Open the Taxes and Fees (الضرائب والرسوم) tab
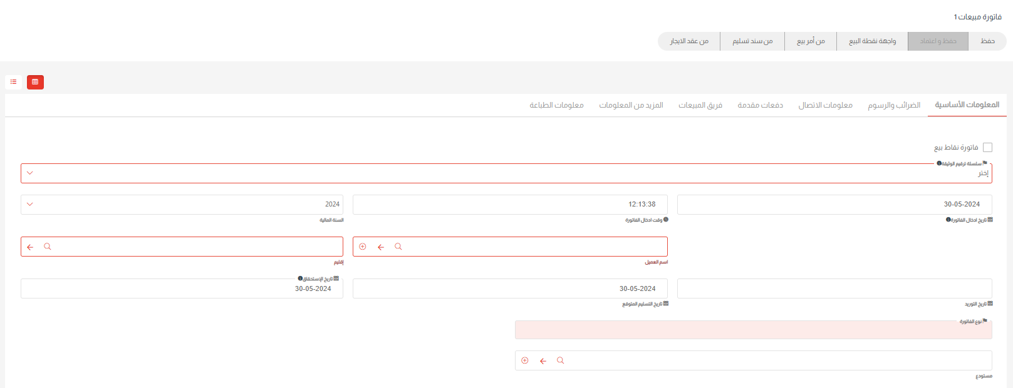The image size is (1013, 388). click(x=893, y=105)
